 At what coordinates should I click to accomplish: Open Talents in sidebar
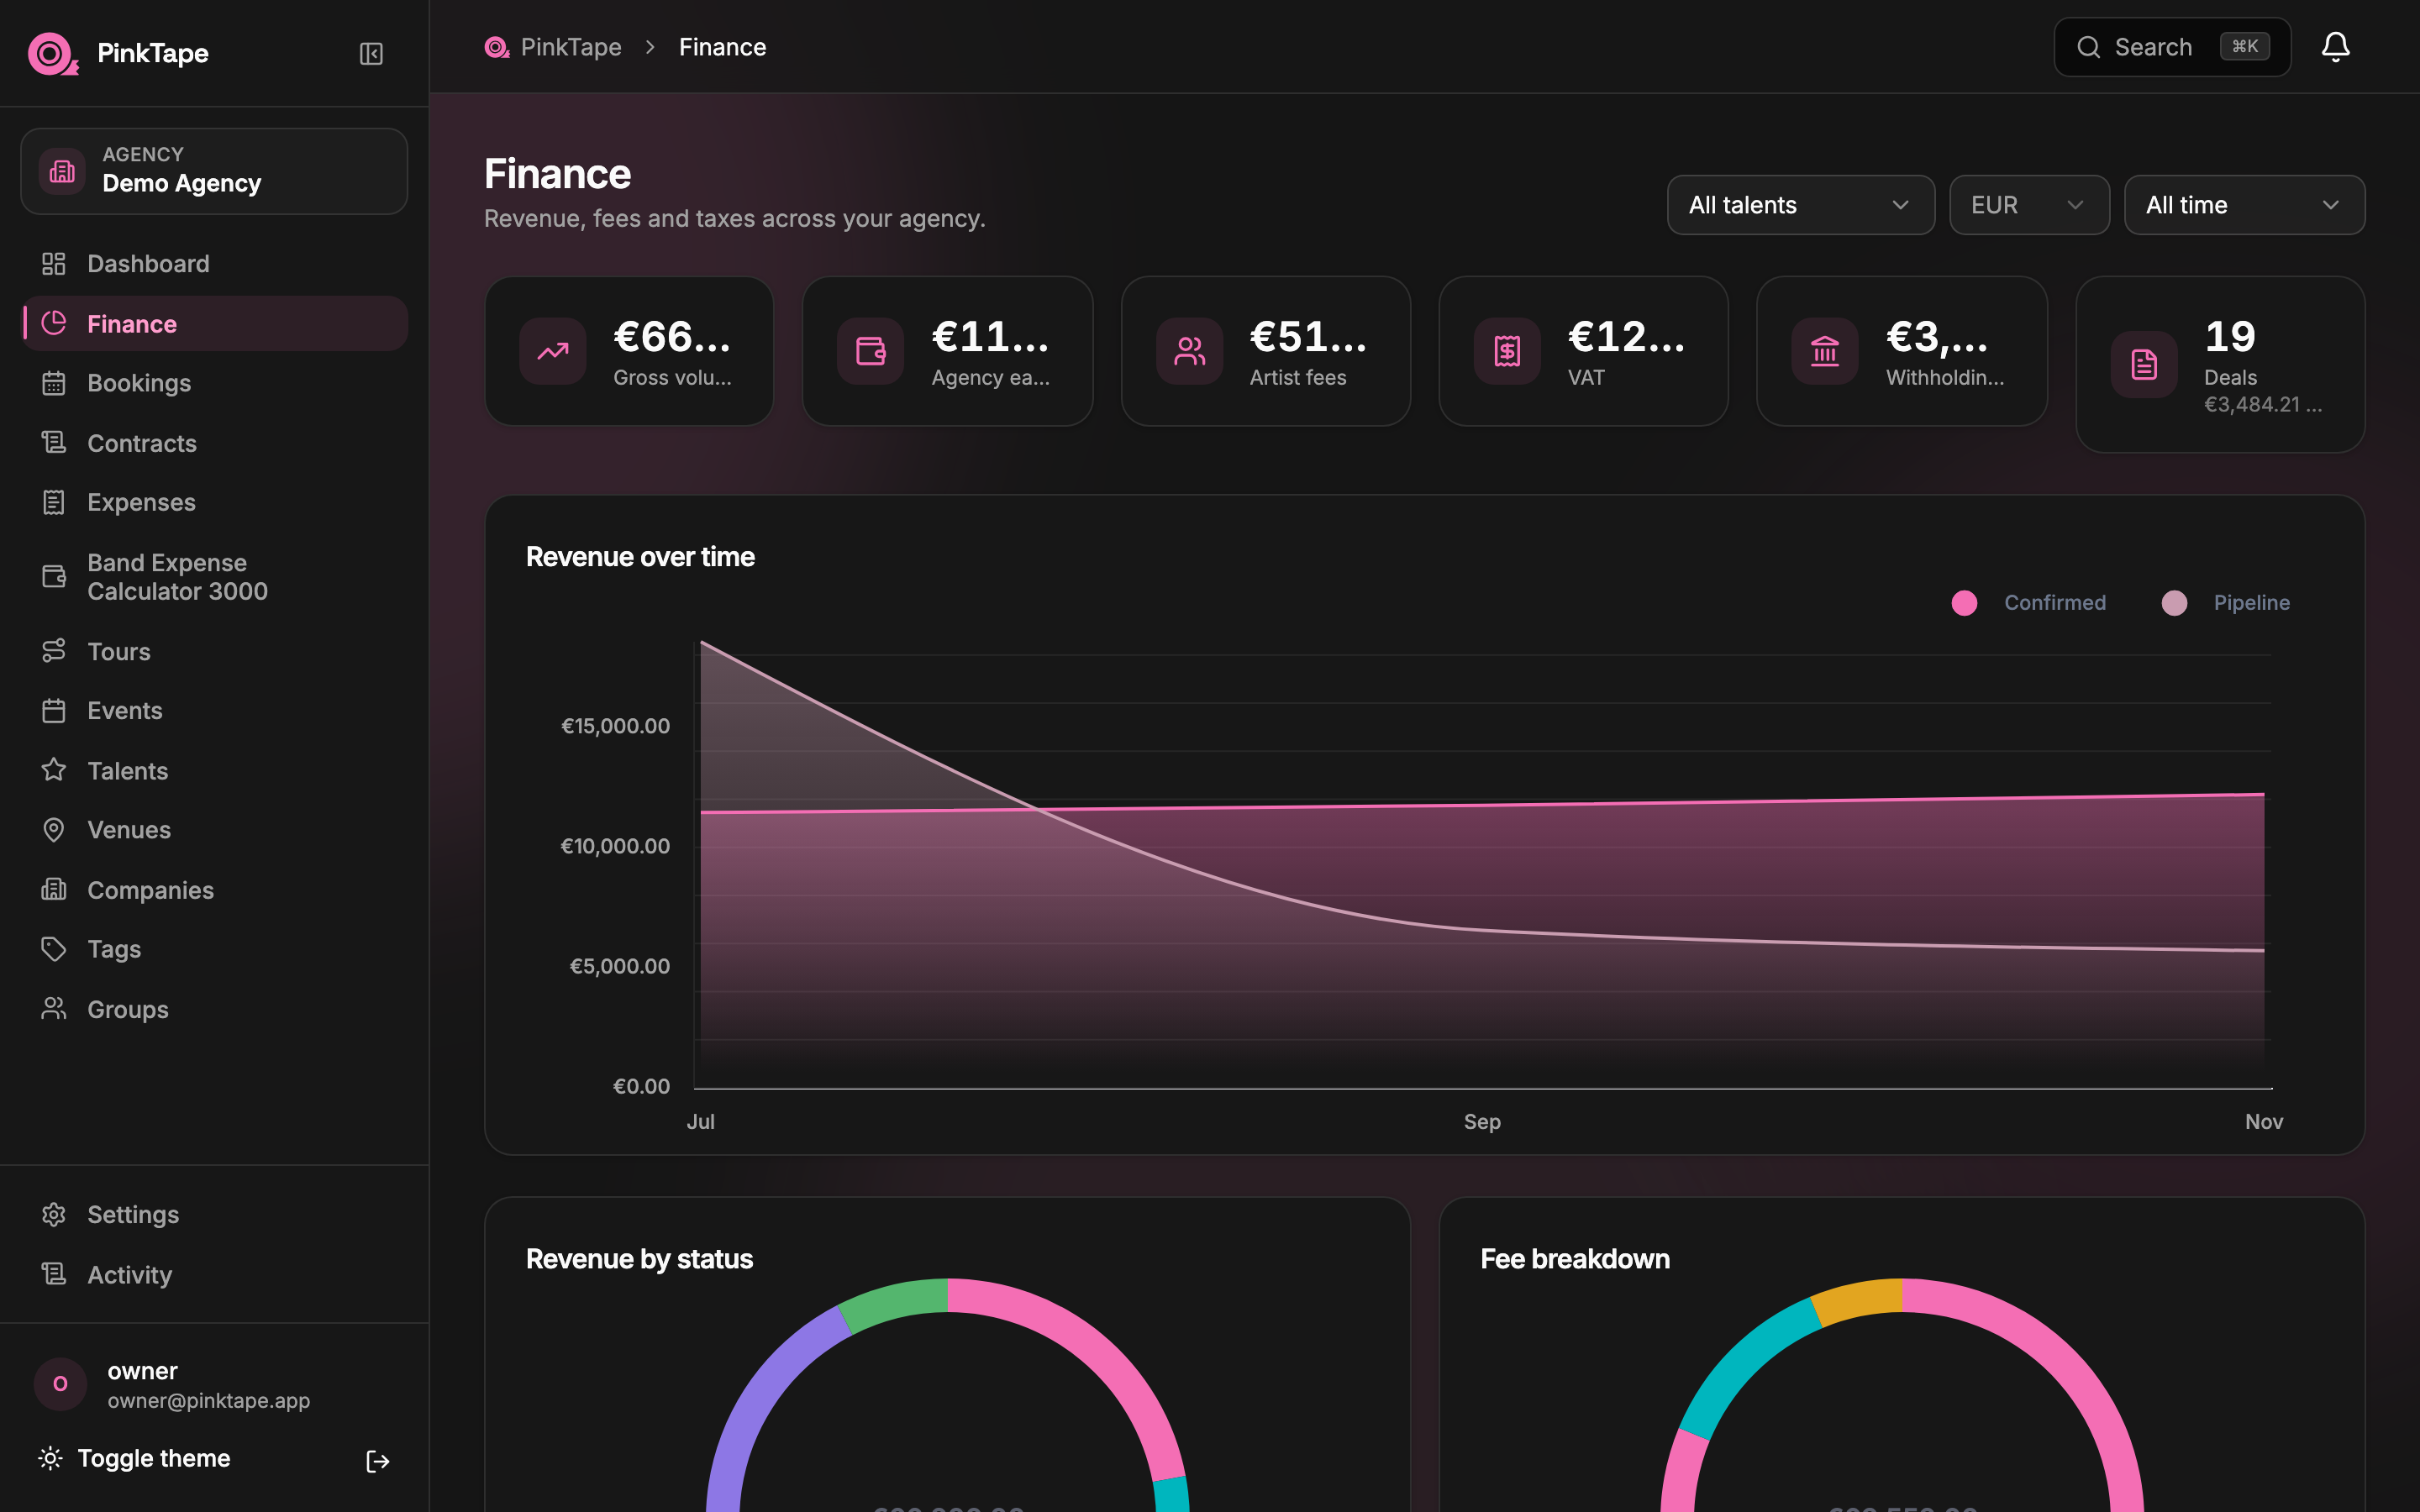(214, 770)
